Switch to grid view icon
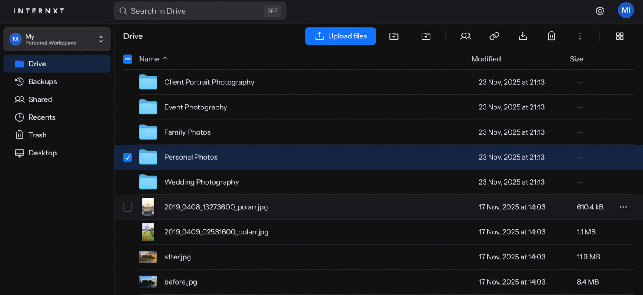643x295 pixels. 620,36
